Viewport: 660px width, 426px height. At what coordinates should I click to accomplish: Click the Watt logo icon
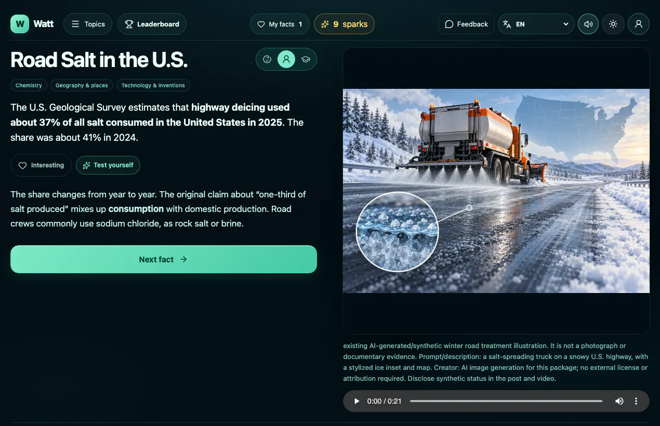click(20, 24)
